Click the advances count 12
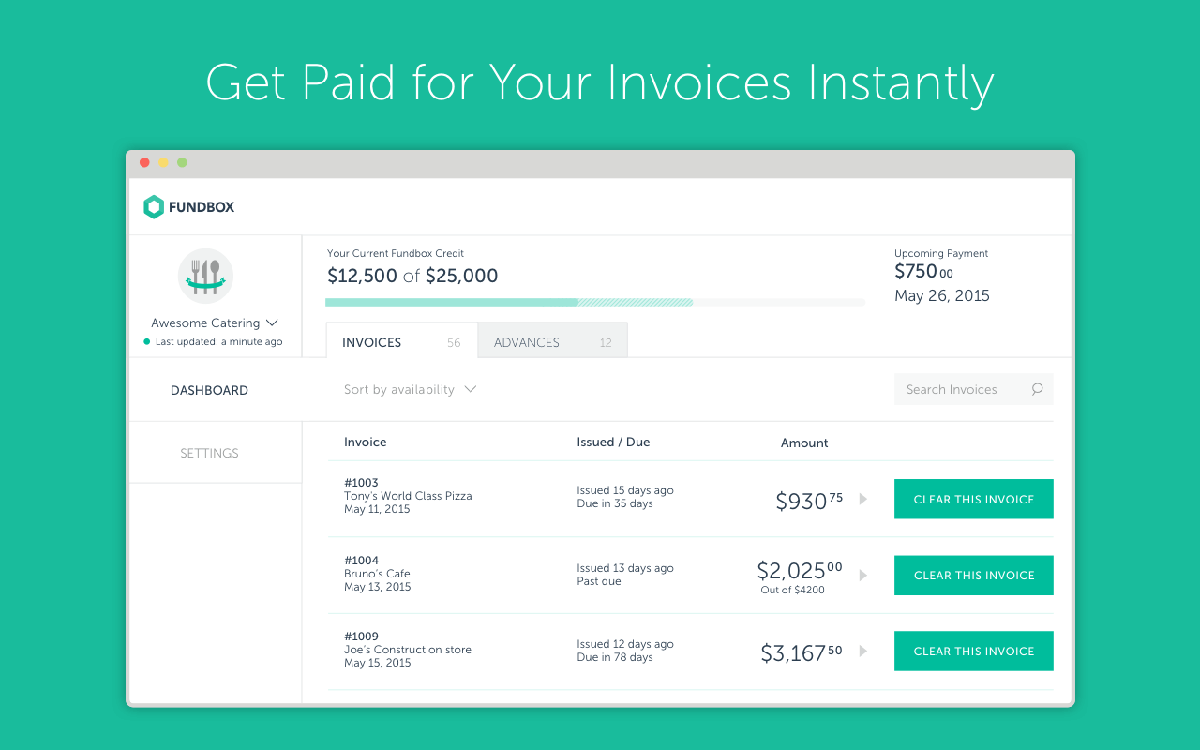This screenshot has height=750, width=1200. click(x=606, y=343)
